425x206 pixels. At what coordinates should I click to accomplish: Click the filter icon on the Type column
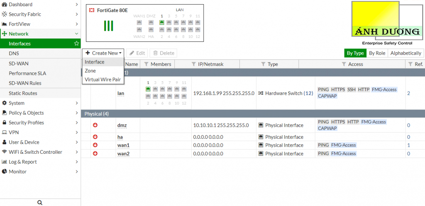263,64
